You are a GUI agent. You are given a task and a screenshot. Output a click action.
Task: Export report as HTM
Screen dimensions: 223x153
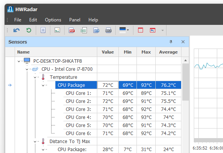click(96, 30)
